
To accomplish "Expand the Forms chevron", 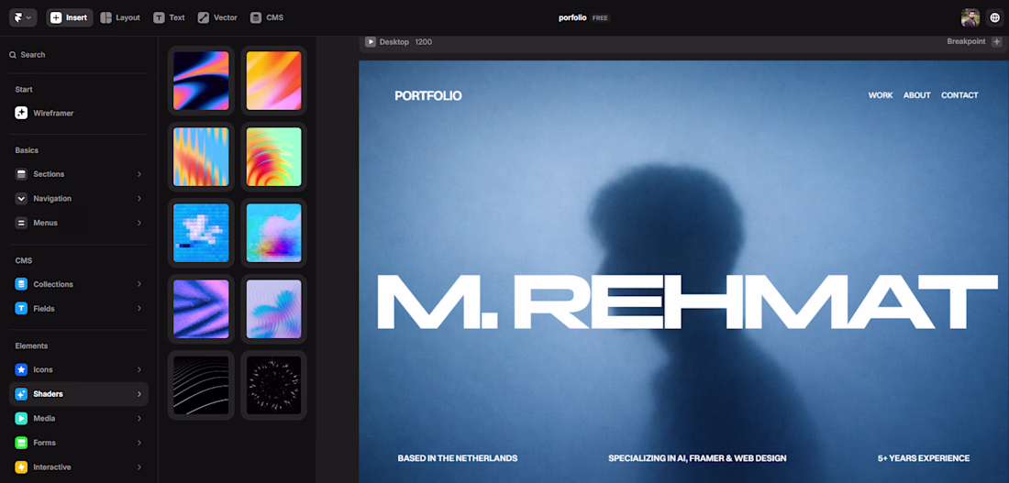I will pos(139,443).
